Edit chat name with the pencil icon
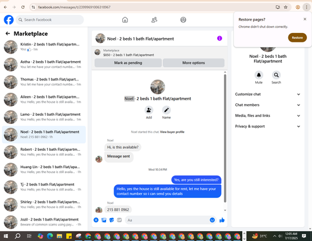The height and width of the screenshot is (241, 312). pyautogui.click(x=167, y=110)
